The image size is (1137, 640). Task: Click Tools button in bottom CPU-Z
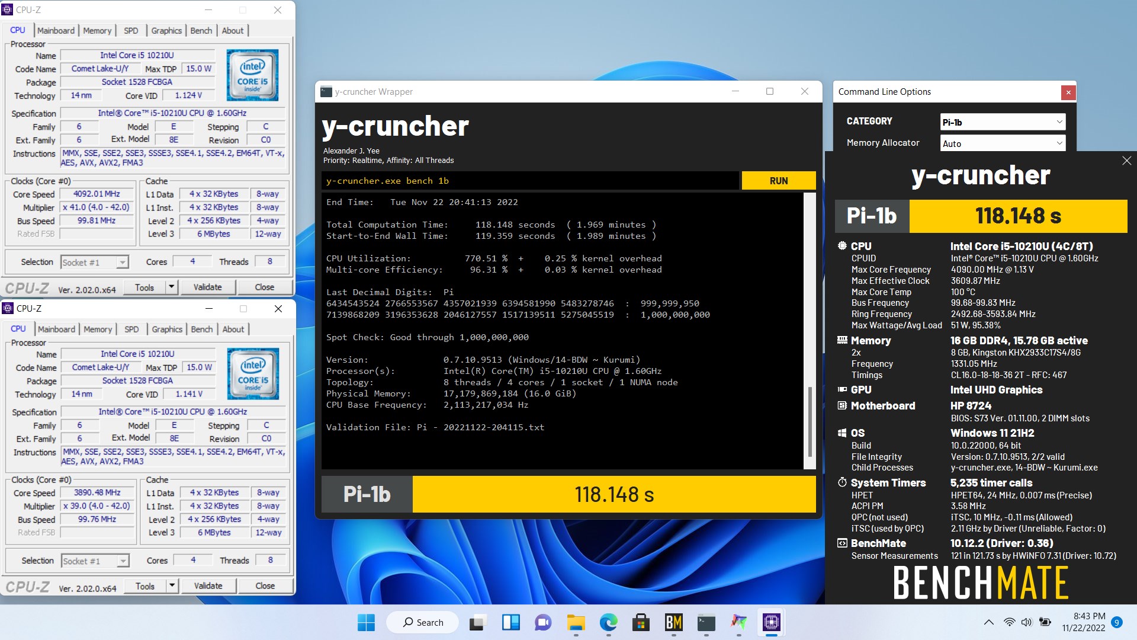click(x=145, y=586)
